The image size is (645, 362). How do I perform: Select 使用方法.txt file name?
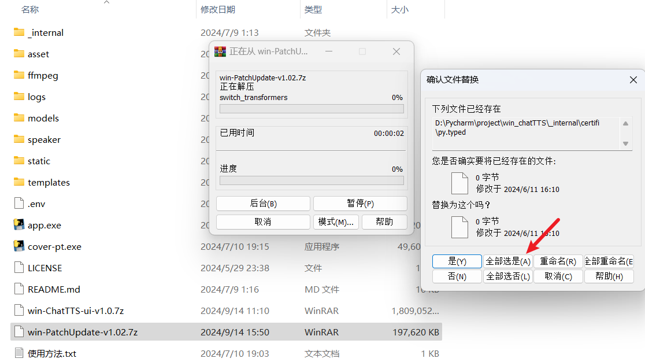[52, 353]
